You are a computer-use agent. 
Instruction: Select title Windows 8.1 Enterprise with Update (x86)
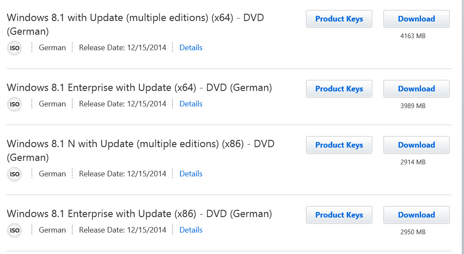[x=139, y=214]
